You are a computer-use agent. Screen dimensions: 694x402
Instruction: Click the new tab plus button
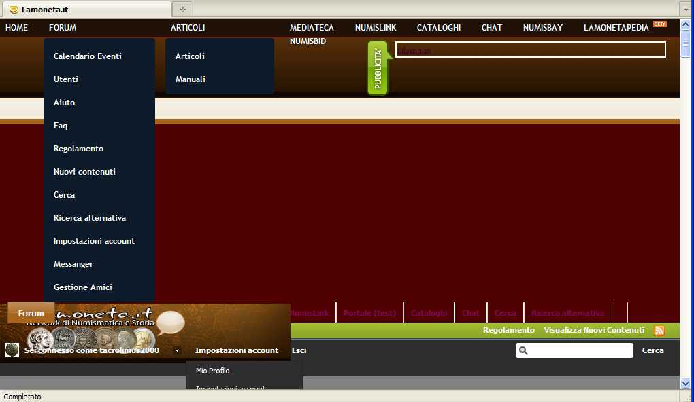coord(183,9)
